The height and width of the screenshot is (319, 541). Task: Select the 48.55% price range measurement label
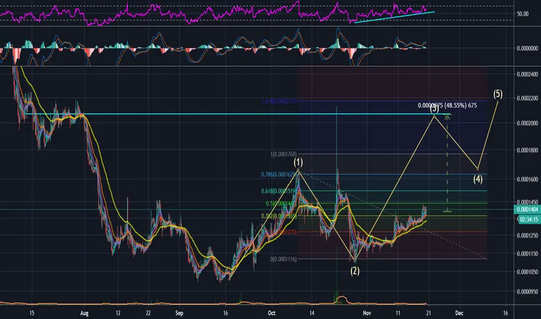(x=447, y=106)
